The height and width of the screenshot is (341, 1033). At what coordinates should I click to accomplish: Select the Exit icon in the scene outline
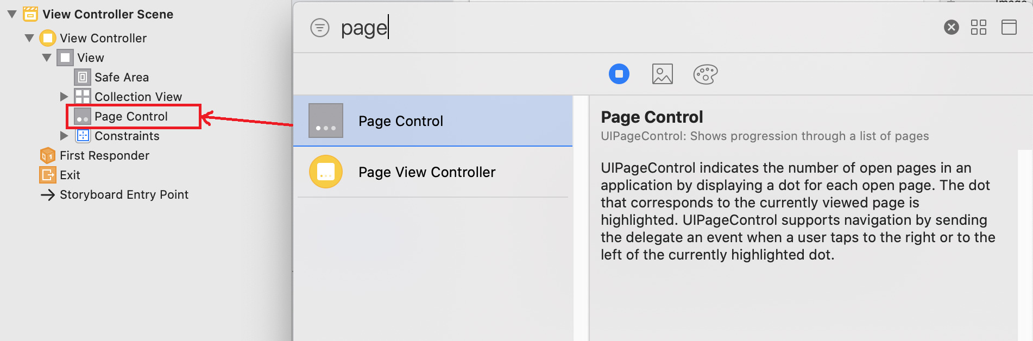tap(48, 175)
